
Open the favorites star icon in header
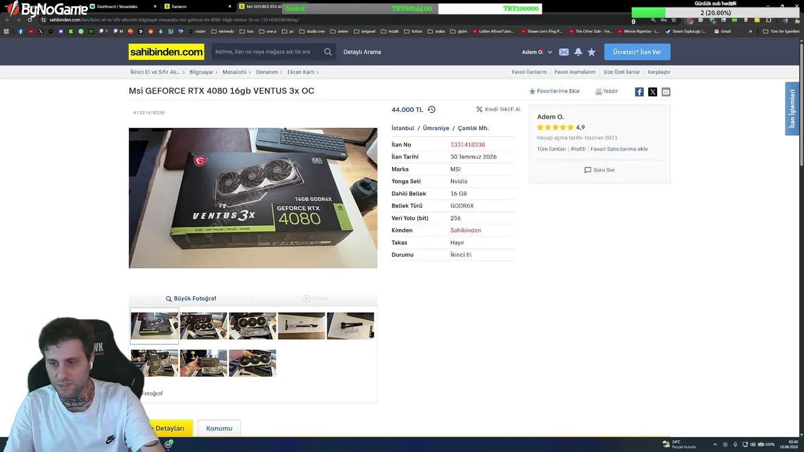592,52
